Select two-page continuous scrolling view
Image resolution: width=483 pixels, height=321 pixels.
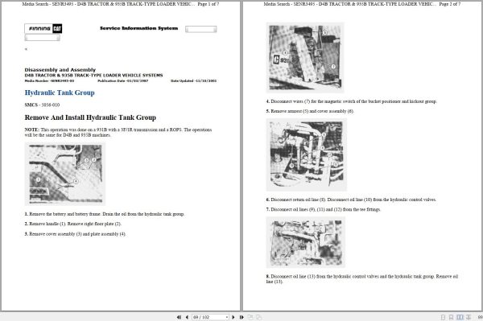point(469,317)
